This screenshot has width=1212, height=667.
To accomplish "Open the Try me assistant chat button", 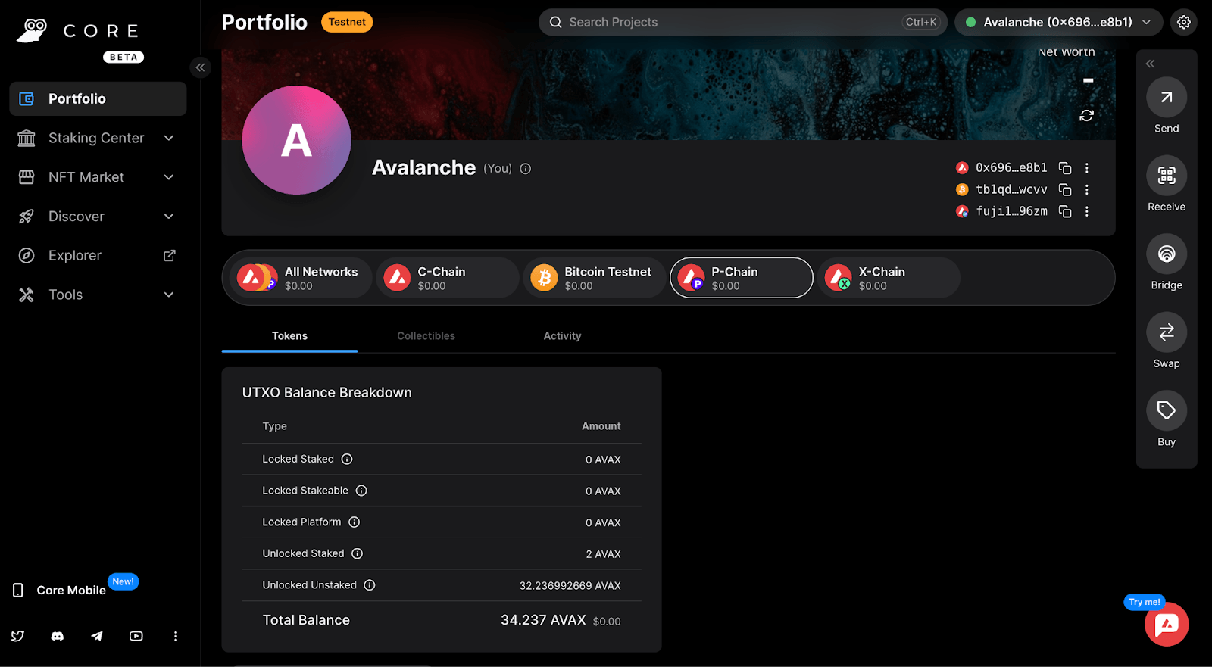I will (x=1167, y=624).
